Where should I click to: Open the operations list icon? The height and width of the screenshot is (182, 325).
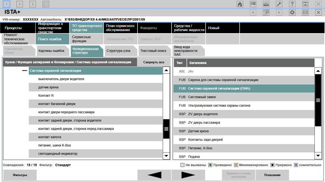(x=46, y=4)
